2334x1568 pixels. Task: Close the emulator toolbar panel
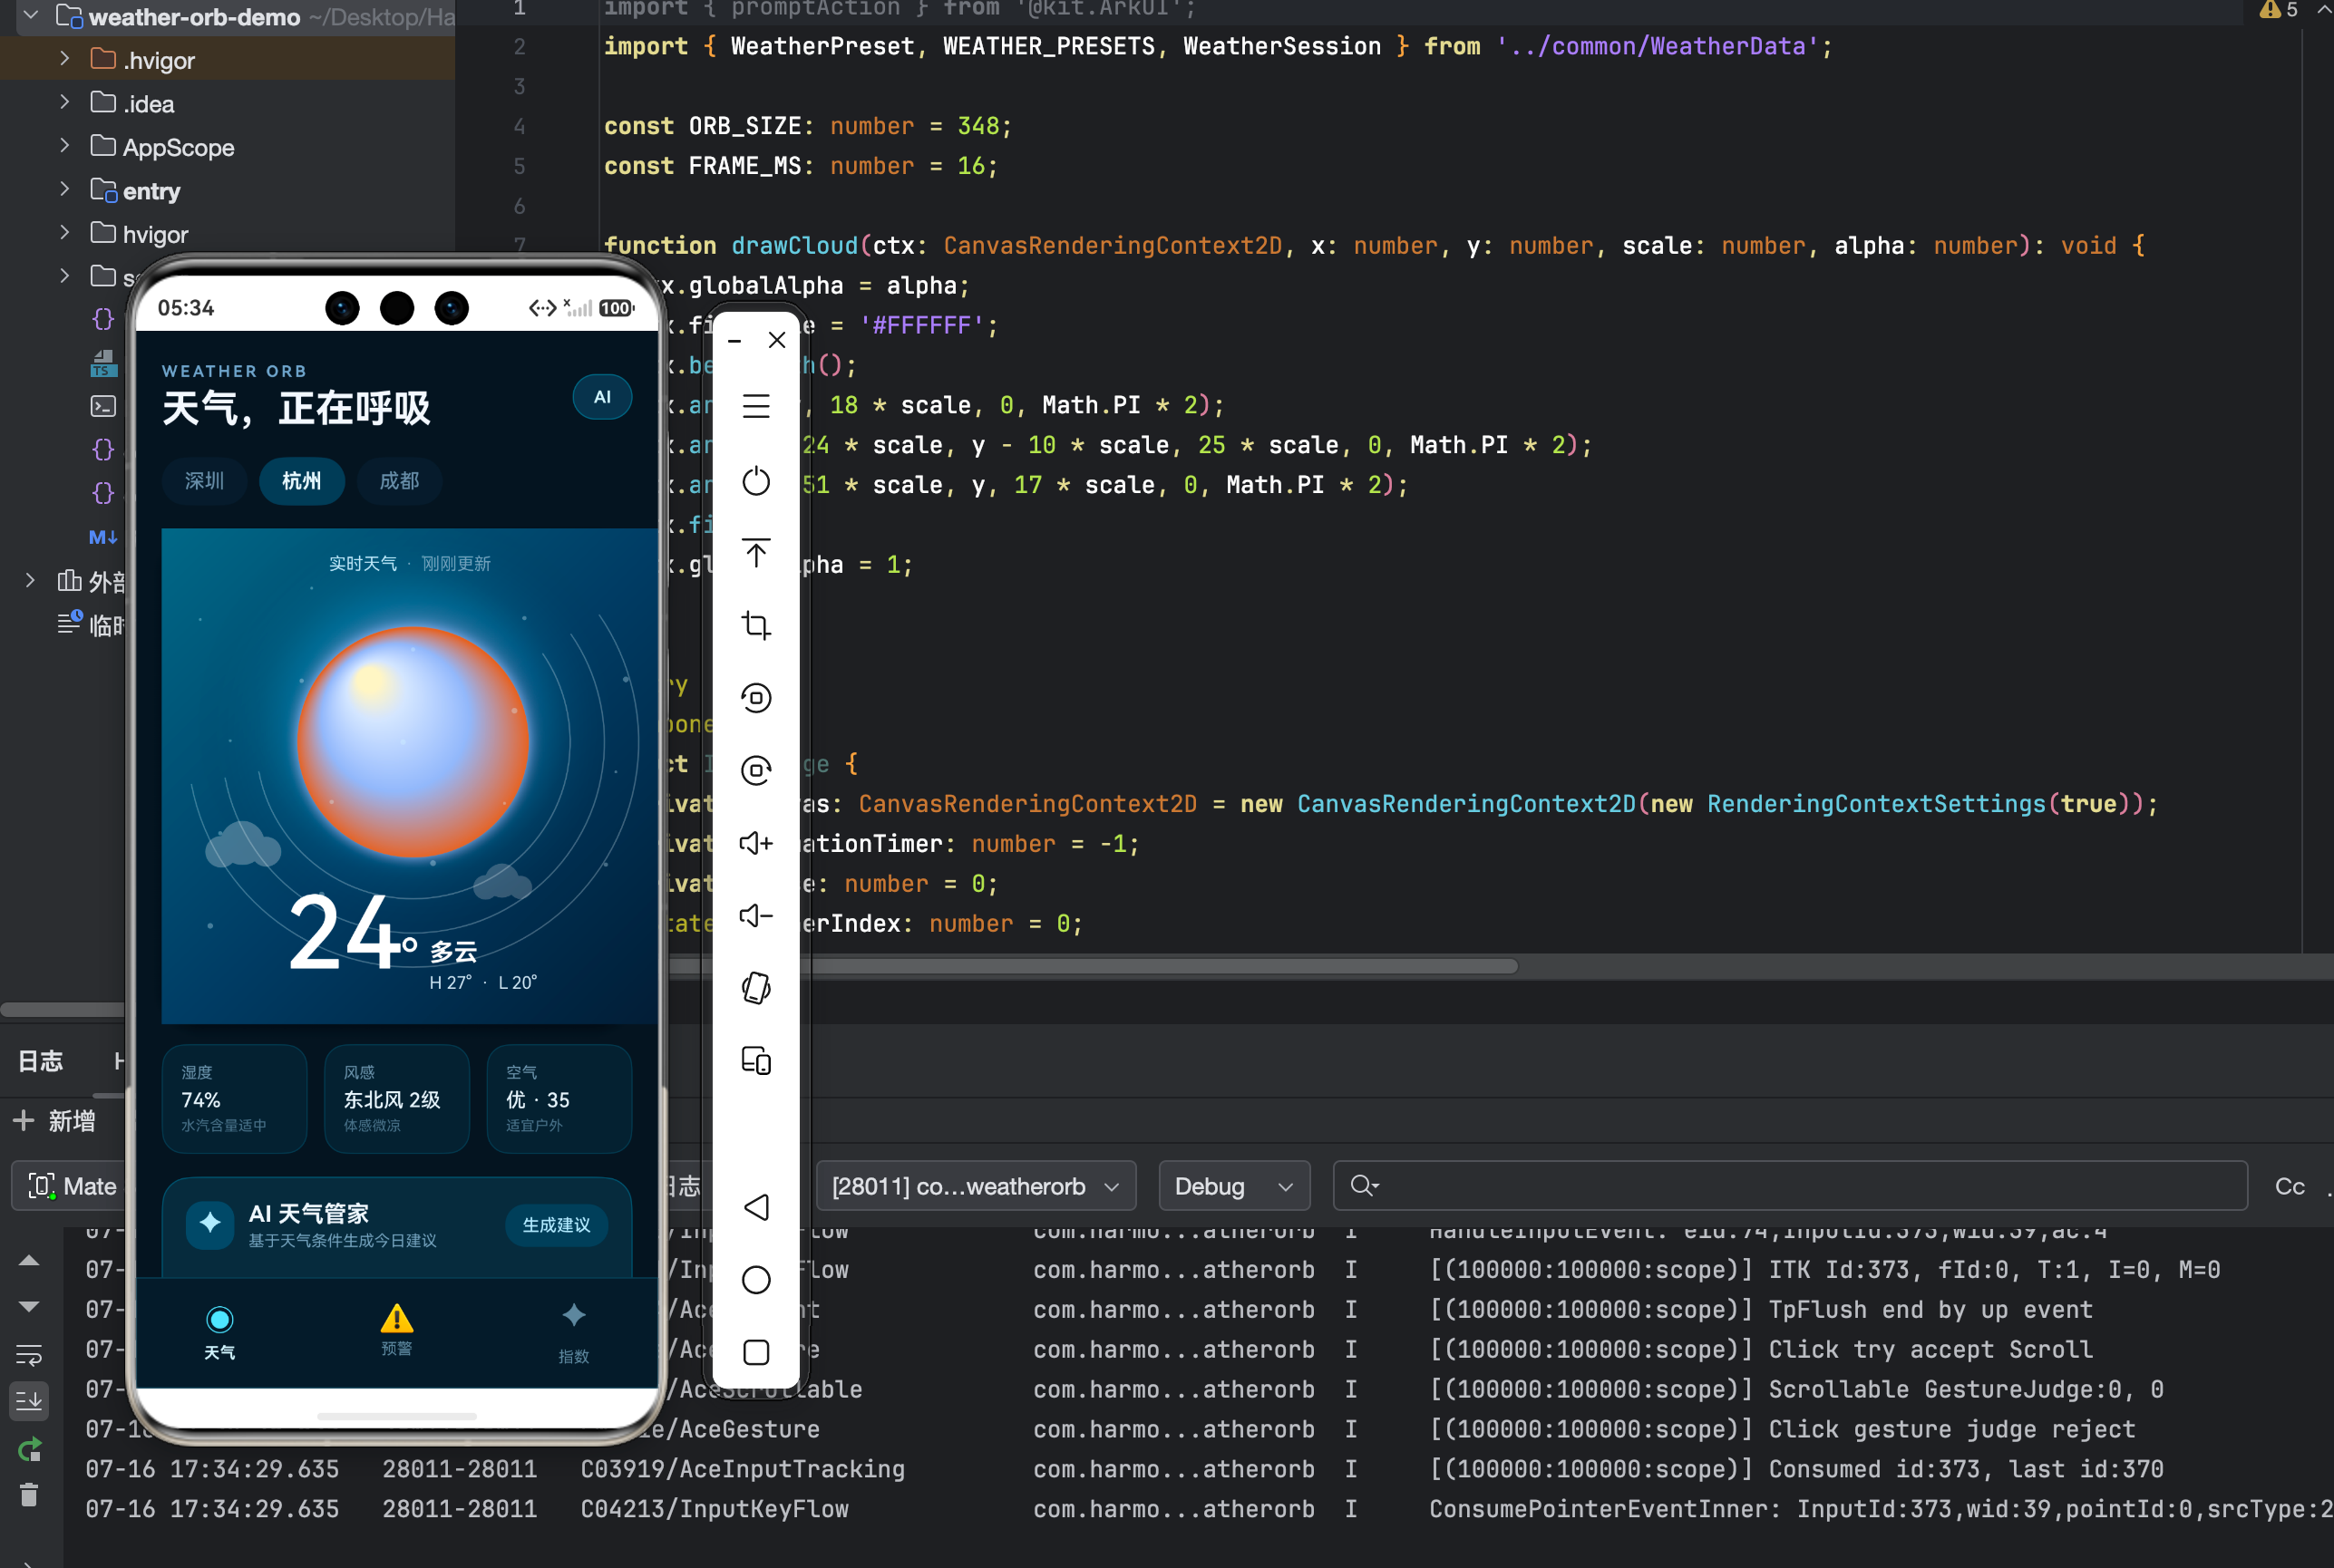pos(777,340)
